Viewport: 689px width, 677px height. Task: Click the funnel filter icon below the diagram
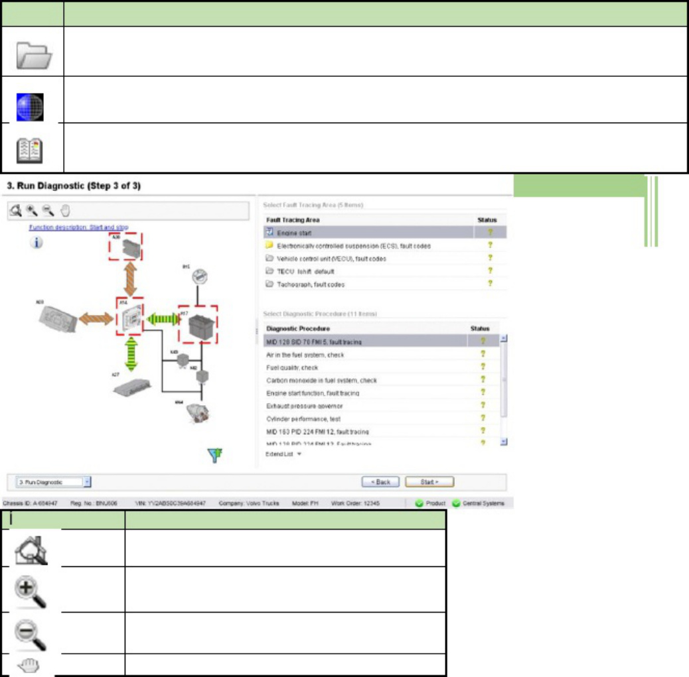(215, 456)
